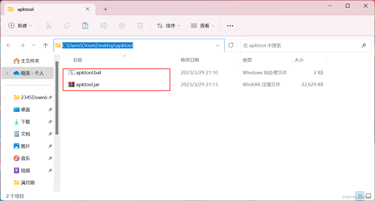Click pin icon next to 音乐
This screenshot has width=375, height=201.
tap(50, 158)
